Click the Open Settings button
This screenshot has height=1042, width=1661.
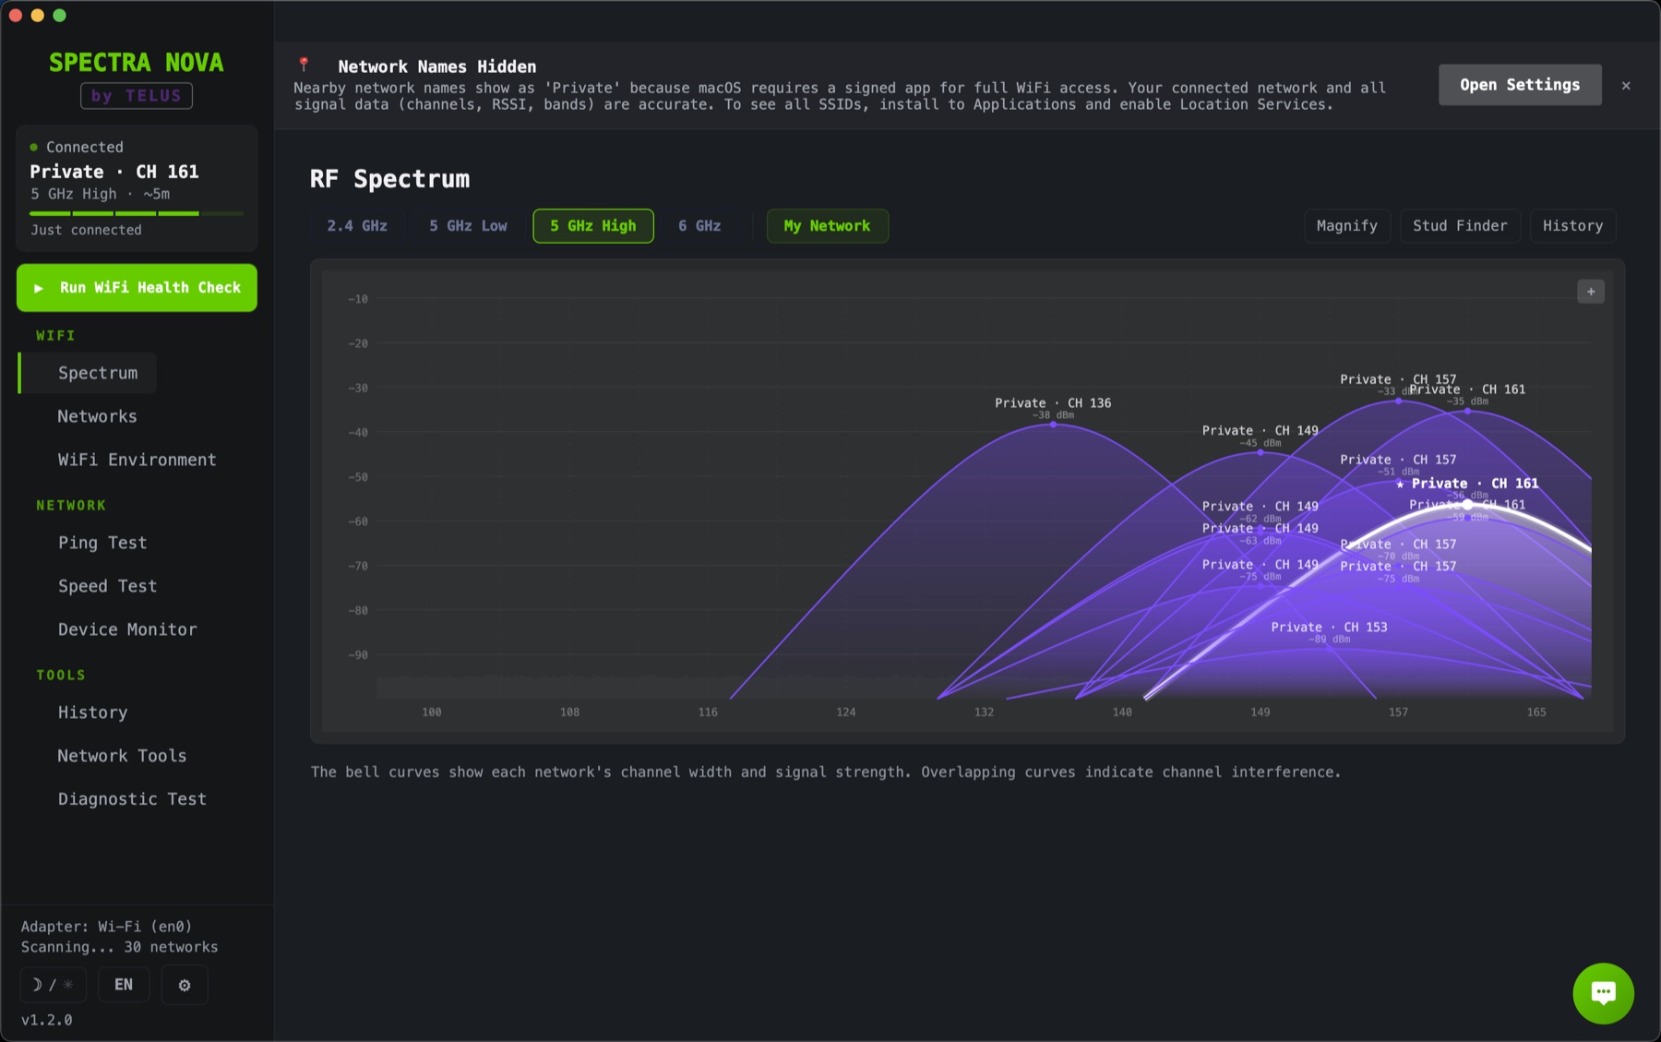[x=1520, y=85]
